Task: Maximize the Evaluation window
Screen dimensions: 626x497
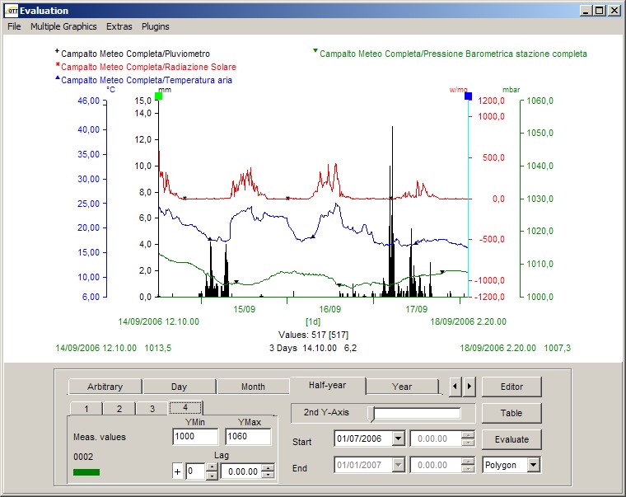Action: [x=600, y=11]
